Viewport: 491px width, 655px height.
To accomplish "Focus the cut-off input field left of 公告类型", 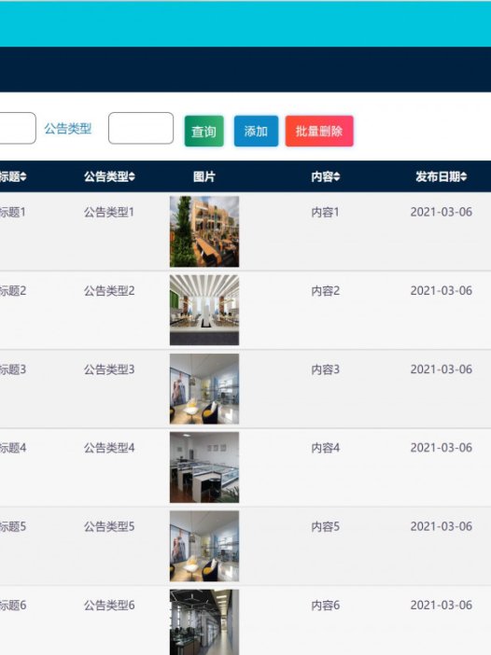I will tap(18, 128).
